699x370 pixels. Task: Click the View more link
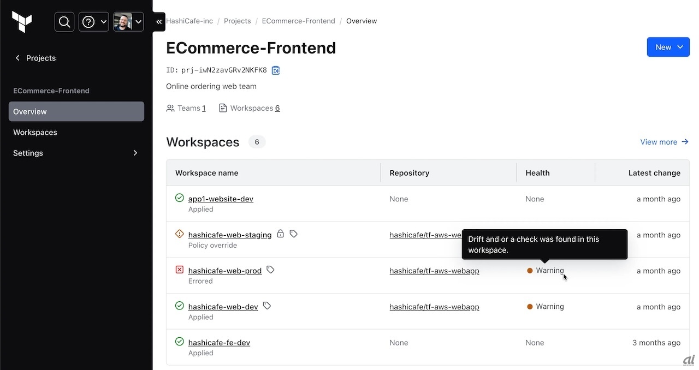point(664,142)
